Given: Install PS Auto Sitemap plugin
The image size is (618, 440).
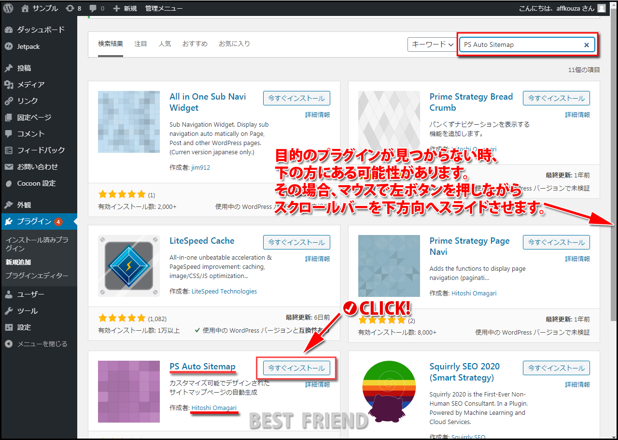Looking at the screenshot, I should click(296, 368).
